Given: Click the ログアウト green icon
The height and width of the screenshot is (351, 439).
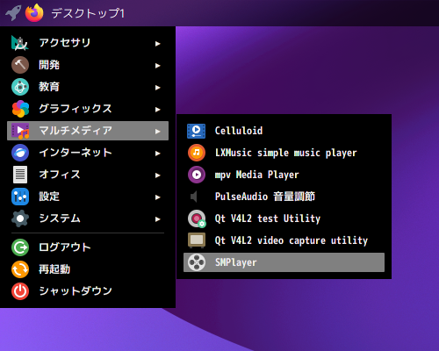Looking at the screenshot, I should (20, 247).
